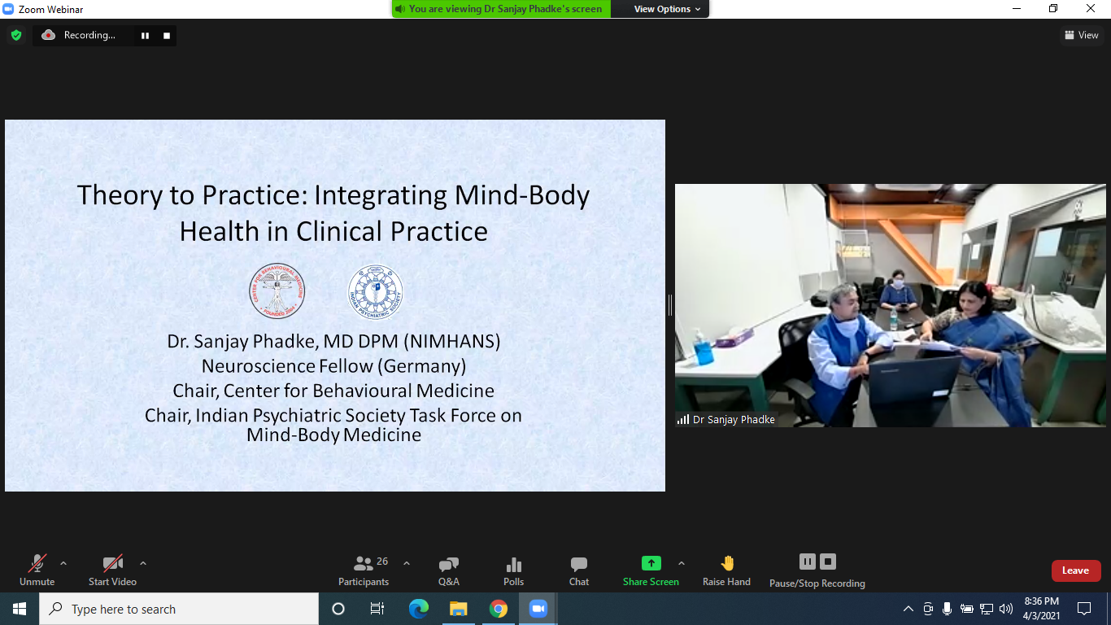Screen dimensions: 1111x625
Task: Unmute the microphone
Action: tap(37, 570)
